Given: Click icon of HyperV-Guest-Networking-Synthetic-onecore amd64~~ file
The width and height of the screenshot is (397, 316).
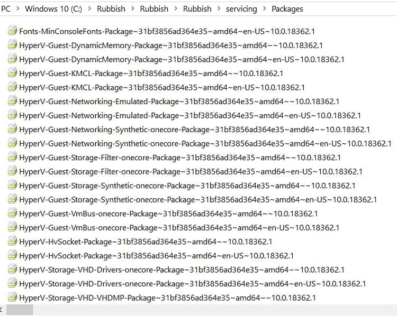Looking at the screenshot, I should click(x=12, y=129).
